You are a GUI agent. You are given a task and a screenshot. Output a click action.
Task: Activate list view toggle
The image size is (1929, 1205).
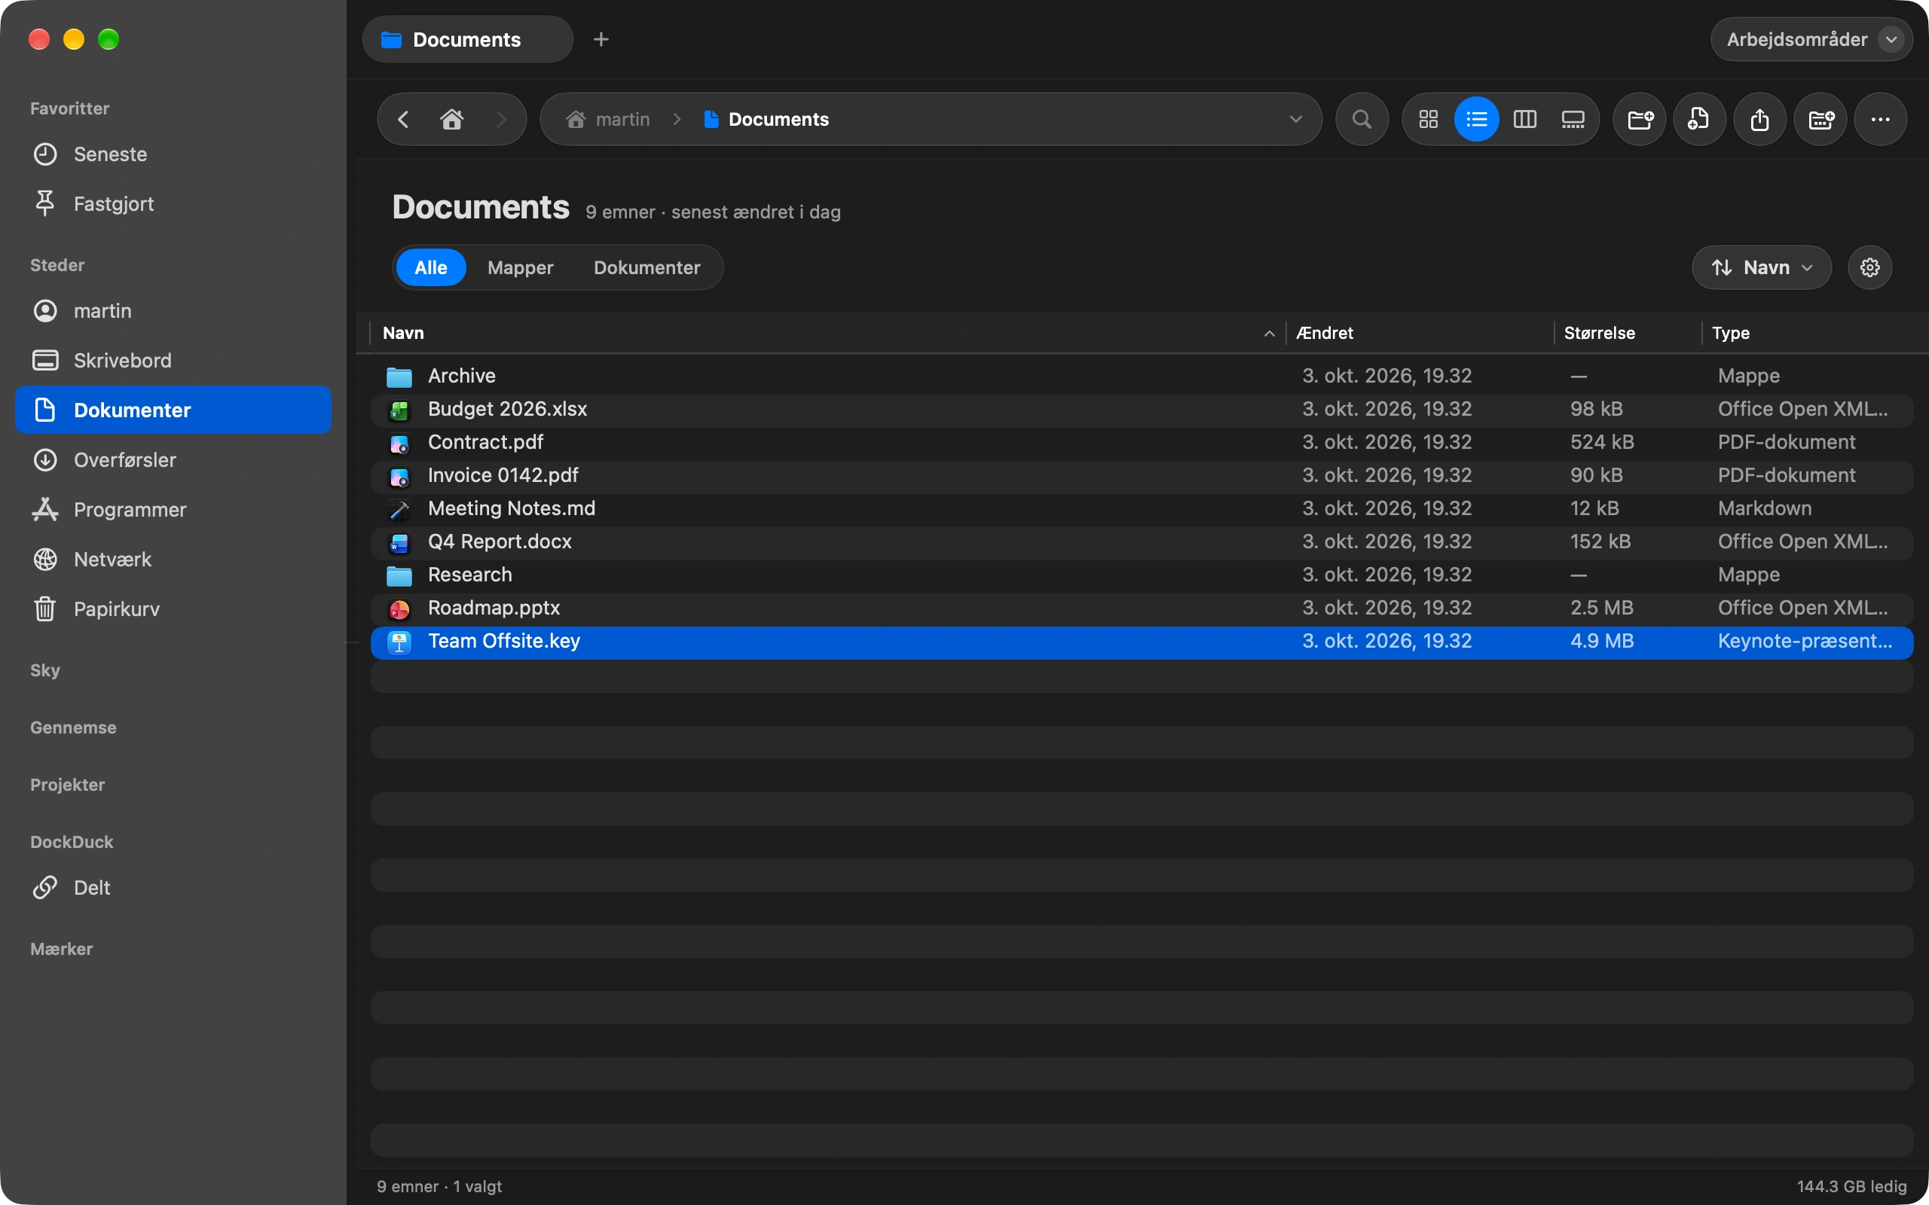1476,120
